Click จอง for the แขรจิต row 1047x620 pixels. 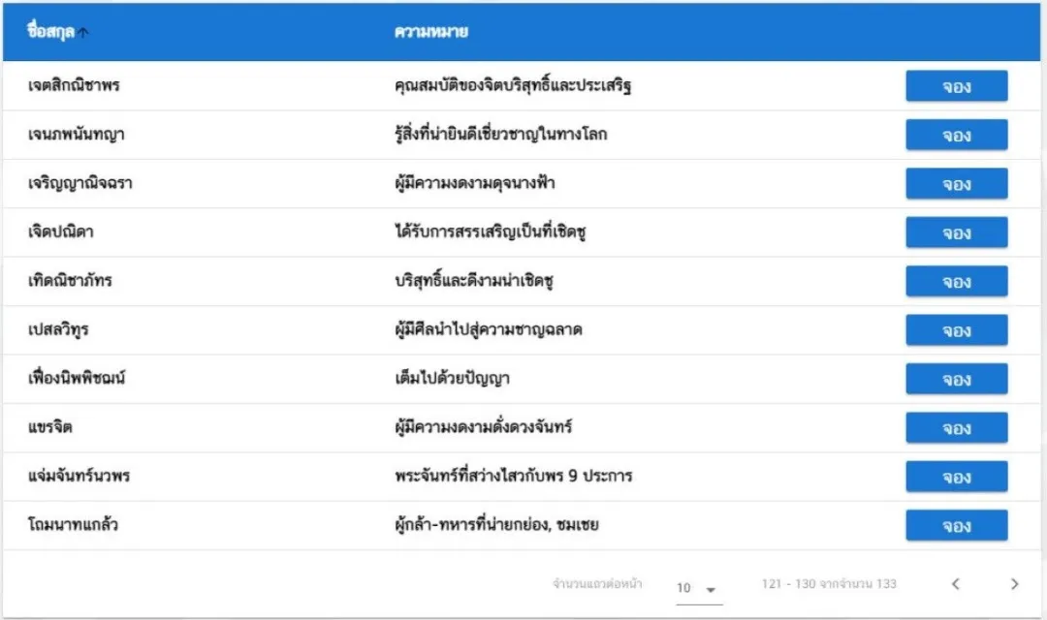(x=956, y=427)
